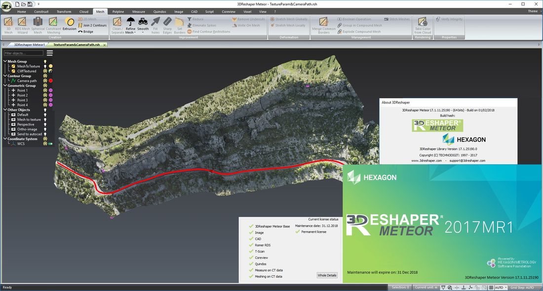Open the AUTO grid step dropdown
This screenshot has height=291, width=543.
click(x=505, y=288)
